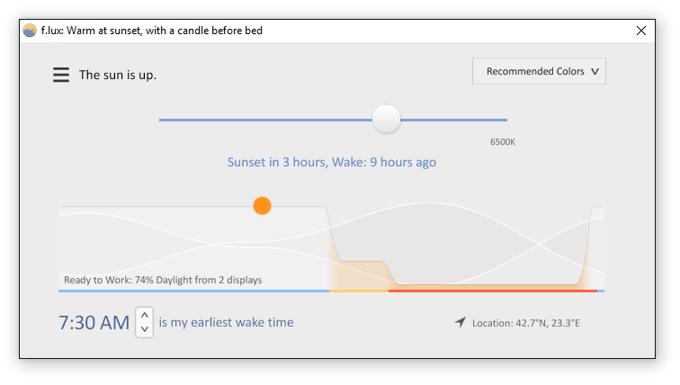Click "Ready to Work: 74% Daylight" text
680x385 pixels.
tap(163, 280)
